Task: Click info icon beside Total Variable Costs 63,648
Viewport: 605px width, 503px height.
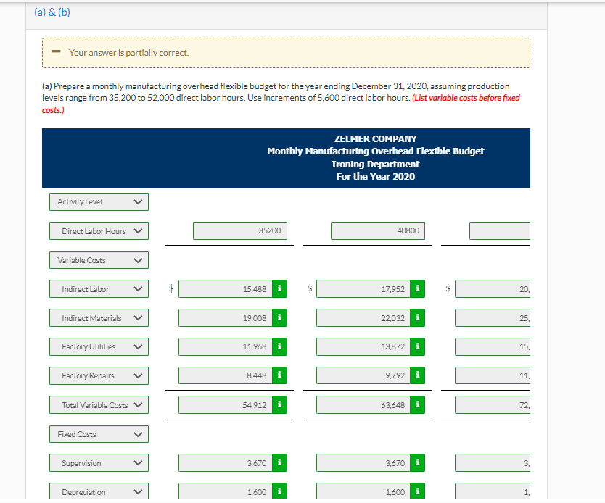Action: click(418, 404)
